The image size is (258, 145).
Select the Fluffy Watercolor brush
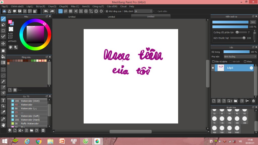(29, 123)
